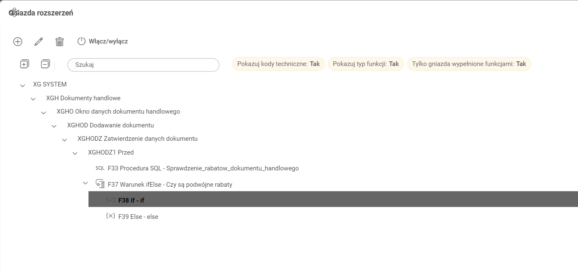Collapse the XG SYSTEM node

tap(23, 85)
